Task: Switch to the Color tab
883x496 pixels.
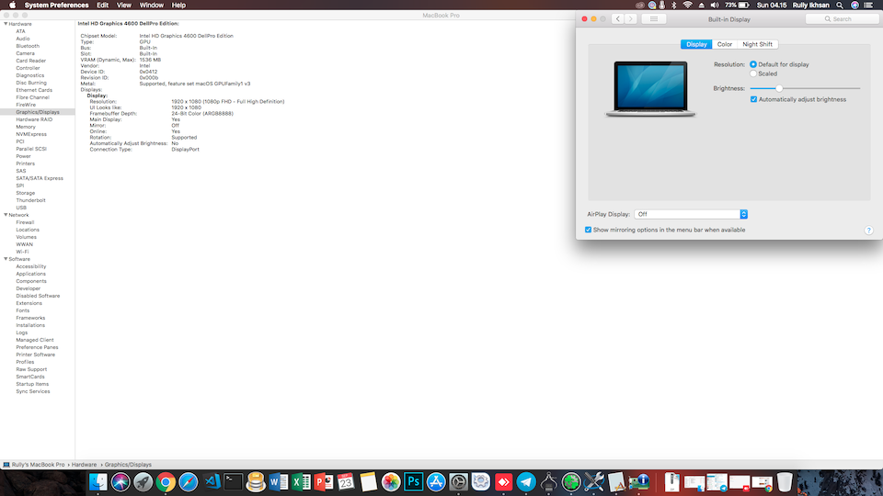Action: [x=725, y=44]
